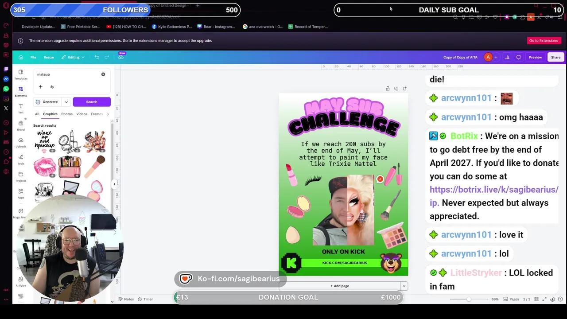
Task: Click the redo arrow in Canva toolbar
Action: [x=107, y=57]
